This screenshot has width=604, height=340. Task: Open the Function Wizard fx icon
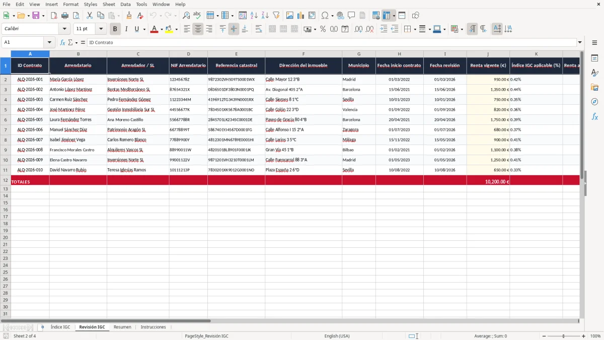(62, 42)
